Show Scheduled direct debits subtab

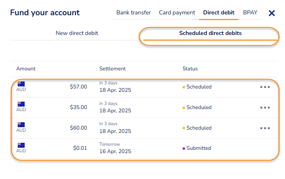coord(210,33)
